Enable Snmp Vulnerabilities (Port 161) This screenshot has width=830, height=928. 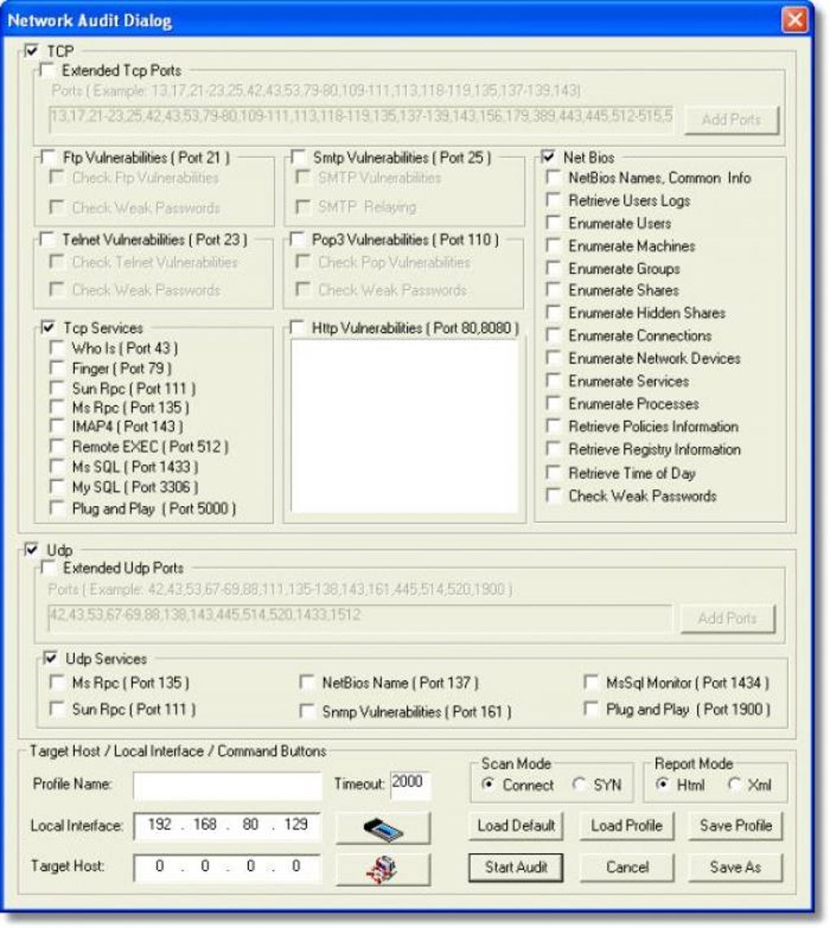pos(308,712)
